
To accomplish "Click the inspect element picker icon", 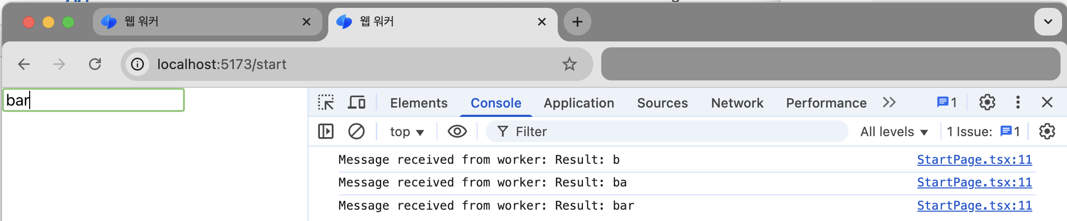I will click(326, 103).
